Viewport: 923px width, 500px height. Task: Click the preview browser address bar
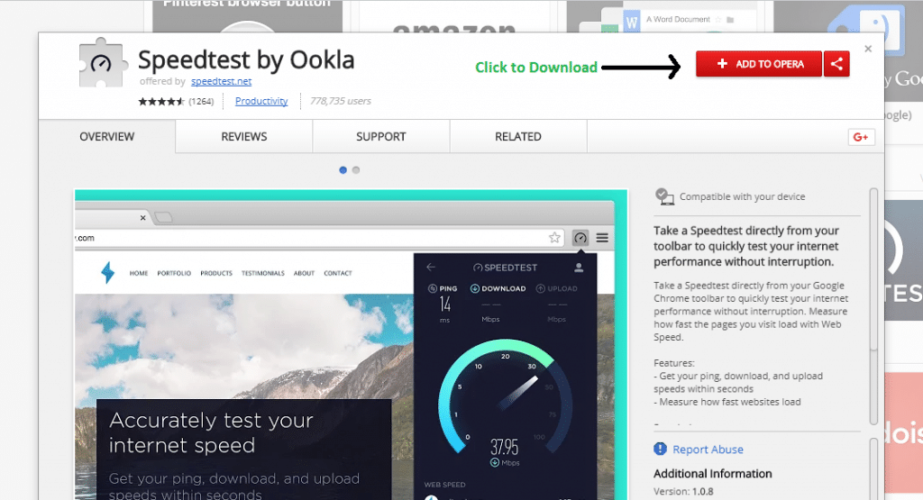318,238
